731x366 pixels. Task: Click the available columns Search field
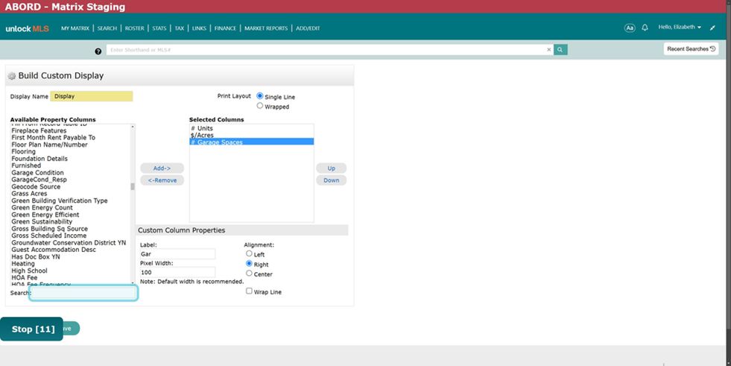pyautogui.click(x=84, y=293)
